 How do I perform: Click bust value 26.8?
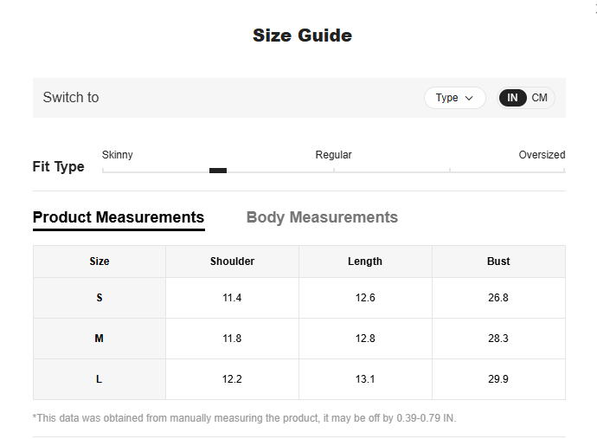[x=498, y=298]
